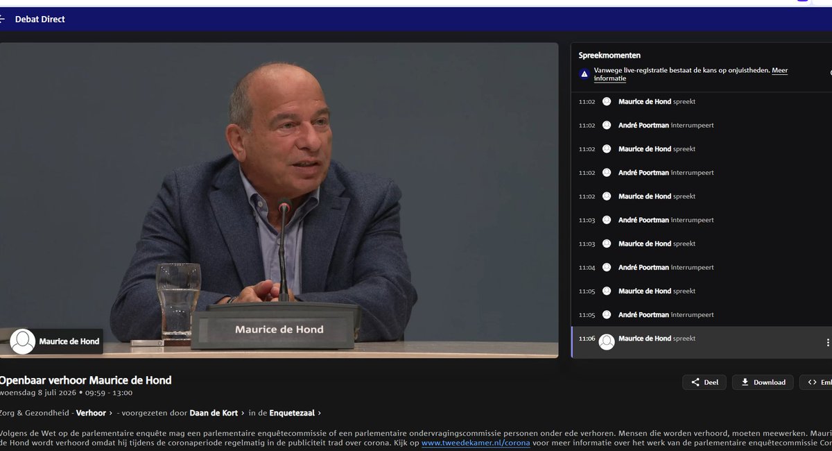Click avatar icon in 11:04 André Poortman row
Image resolution: width=832 pixels, height=451 pixels.
click(x=607, y=267)
